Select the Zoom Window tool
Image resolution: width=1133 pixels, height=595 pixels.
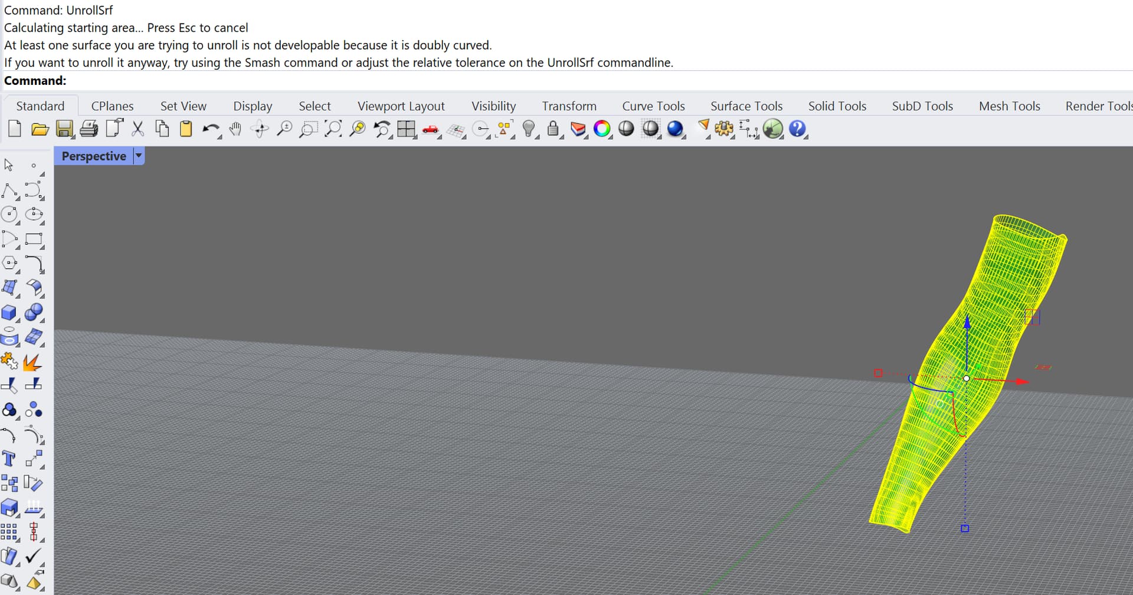(308, 129)
